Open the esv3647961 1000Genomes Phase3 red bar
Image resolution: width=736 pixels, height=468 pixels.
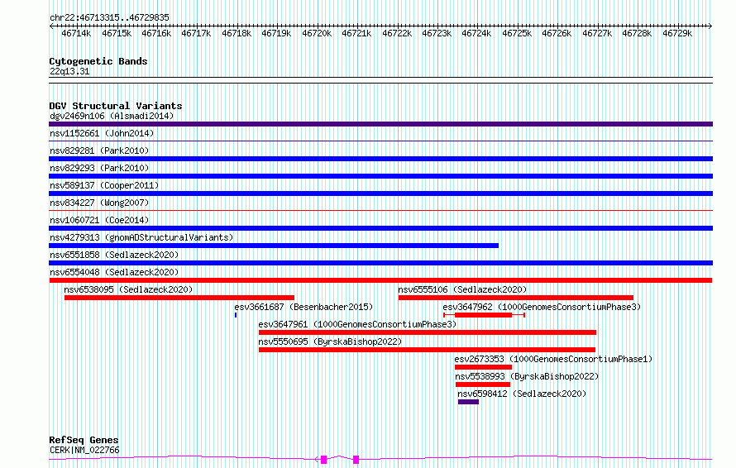pos(428,332)
